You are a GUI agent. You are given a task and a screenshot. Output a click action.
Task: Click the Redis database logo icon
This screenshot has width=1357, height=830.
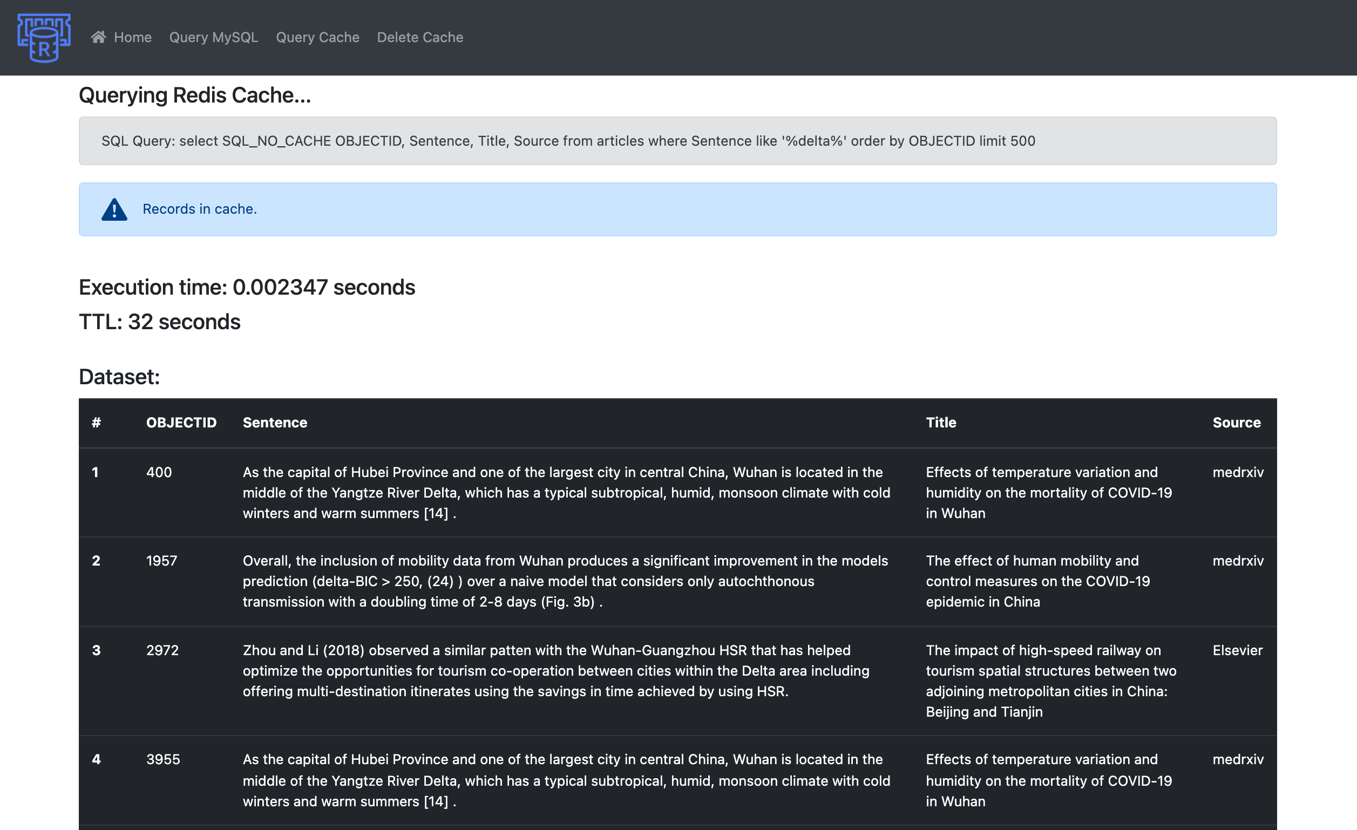pyautogui.click(x=44, y=37)
